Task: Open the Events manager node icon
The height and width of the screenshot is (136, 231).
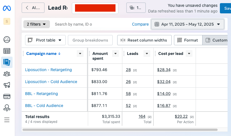Action: (x=7, y=108)
